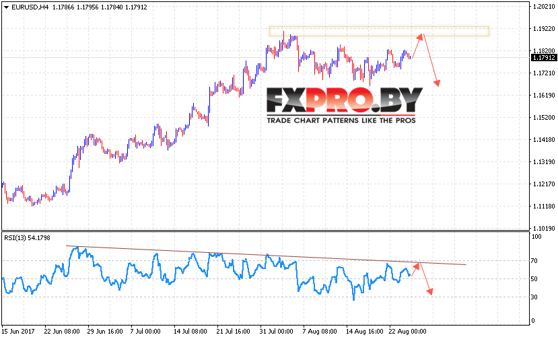The image size is (558, 339).
Task: Select the 1.19220 price axis label
Action: tap(544, 29)
